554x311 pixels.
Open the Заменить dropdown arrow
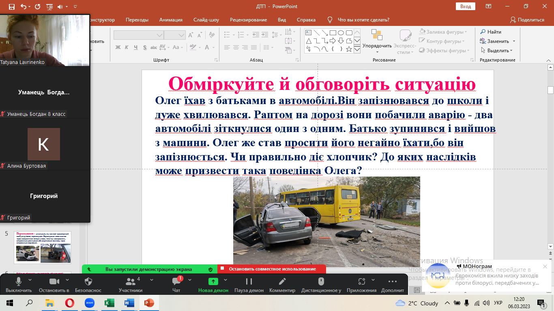[x=514, y=41]
